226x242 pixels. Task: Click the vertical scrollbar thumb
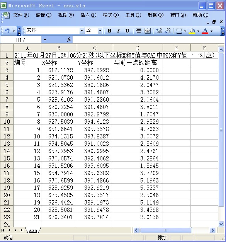click(x=221, y=130)
